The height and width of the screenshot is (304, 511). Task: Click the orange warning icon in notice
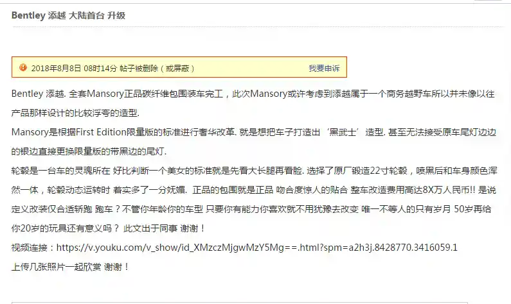pos(23,67)
